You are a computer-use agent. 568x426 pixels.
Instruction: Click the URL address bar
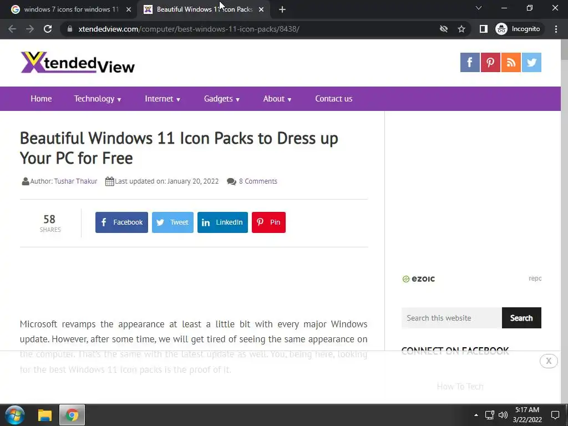point(250,29)
